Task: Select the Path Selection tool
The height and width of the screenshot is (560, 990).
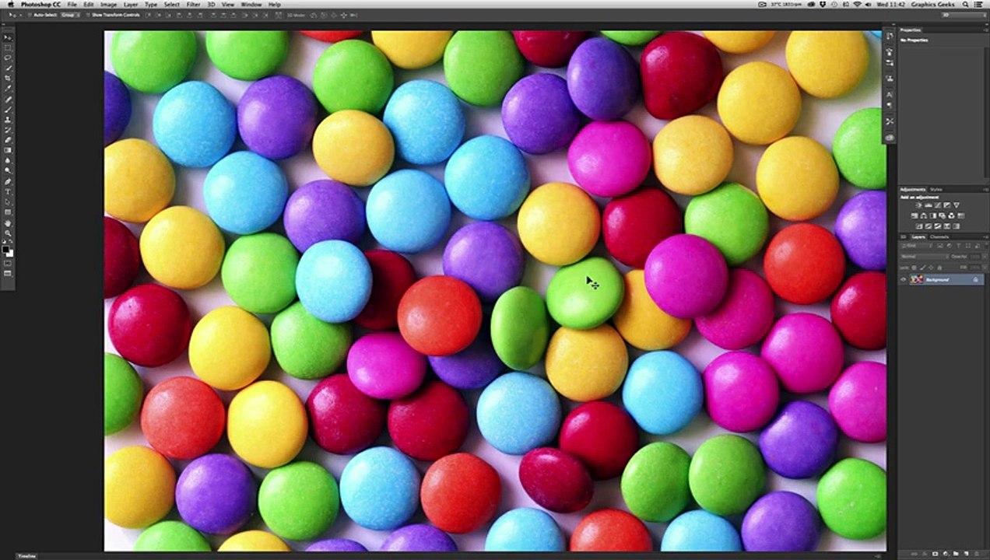Action: pos(8,201)
